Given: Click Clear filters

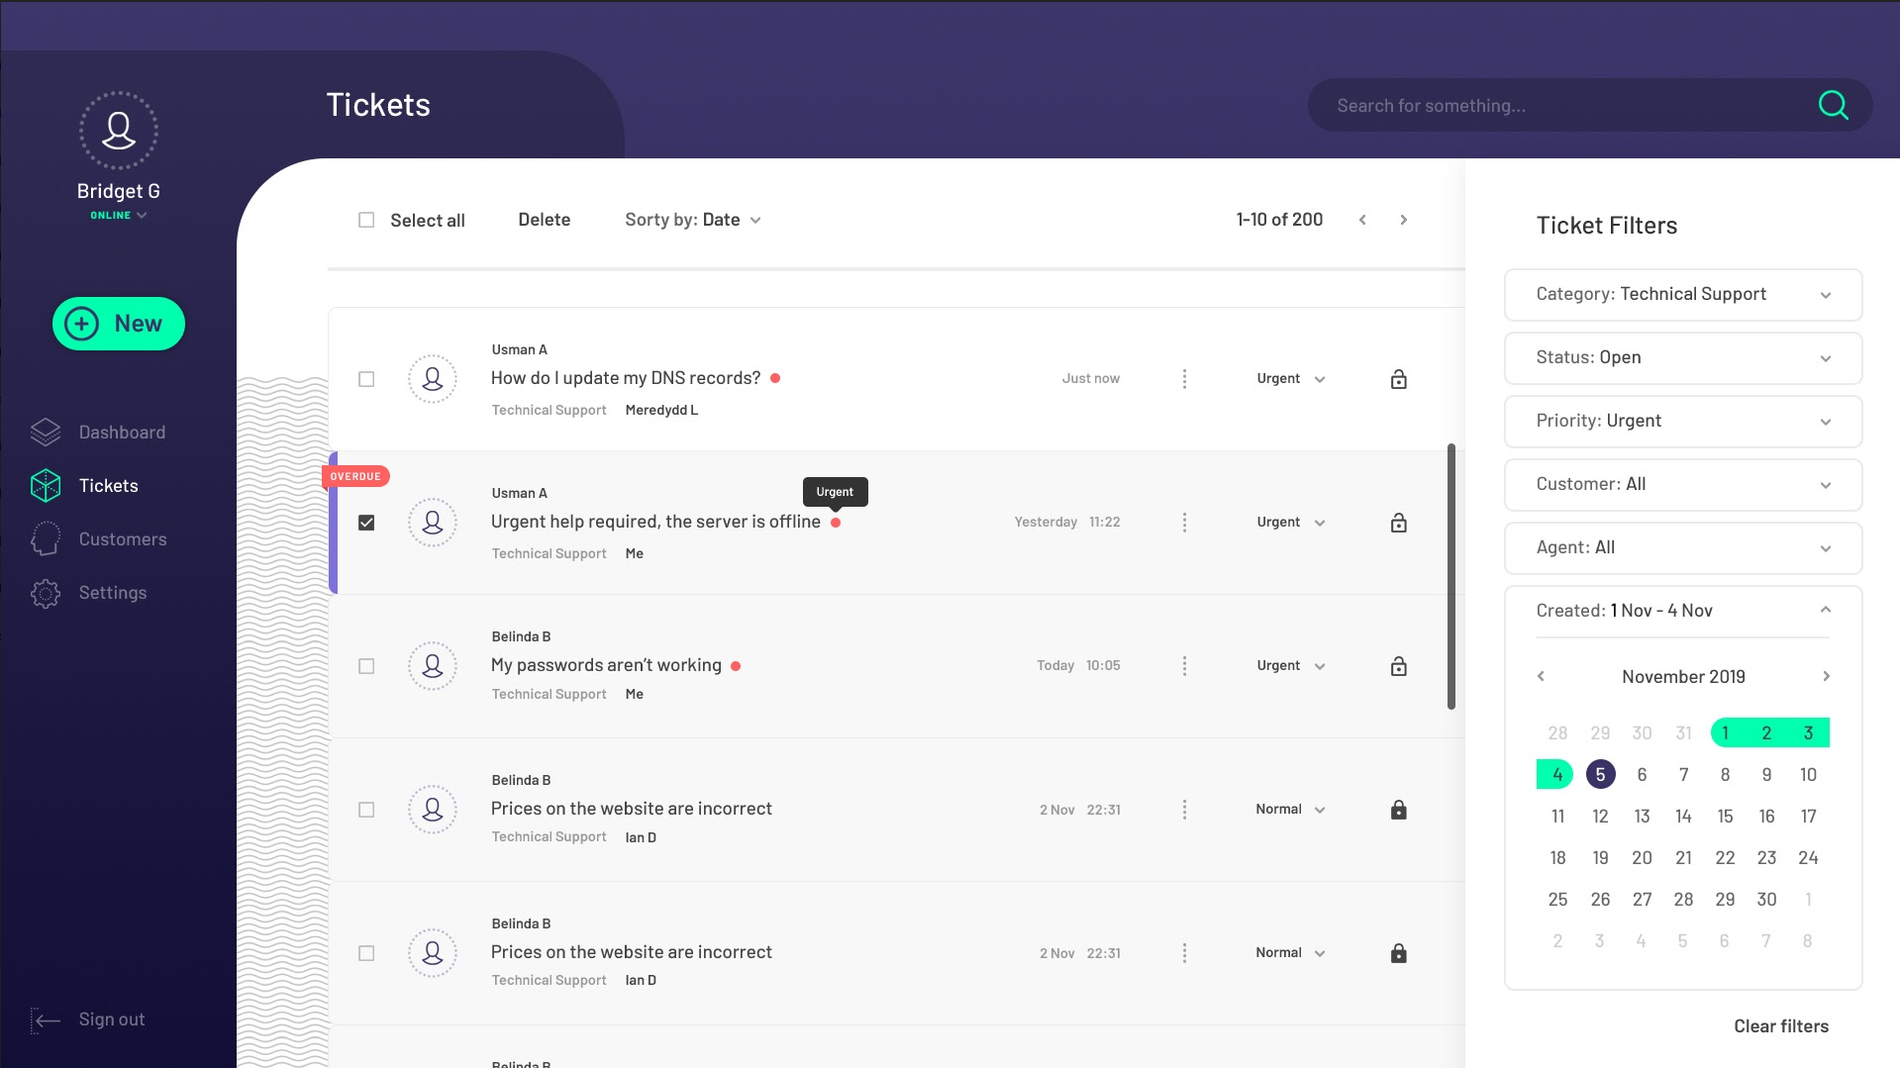Looking at the screenshot, I should tap(1780, 1025).
